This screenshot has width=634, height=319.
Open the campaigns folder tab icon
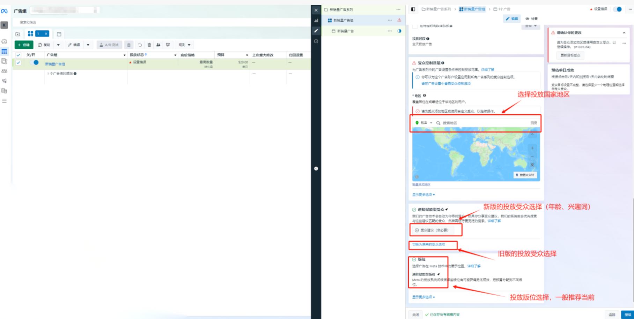coord(18,34)
